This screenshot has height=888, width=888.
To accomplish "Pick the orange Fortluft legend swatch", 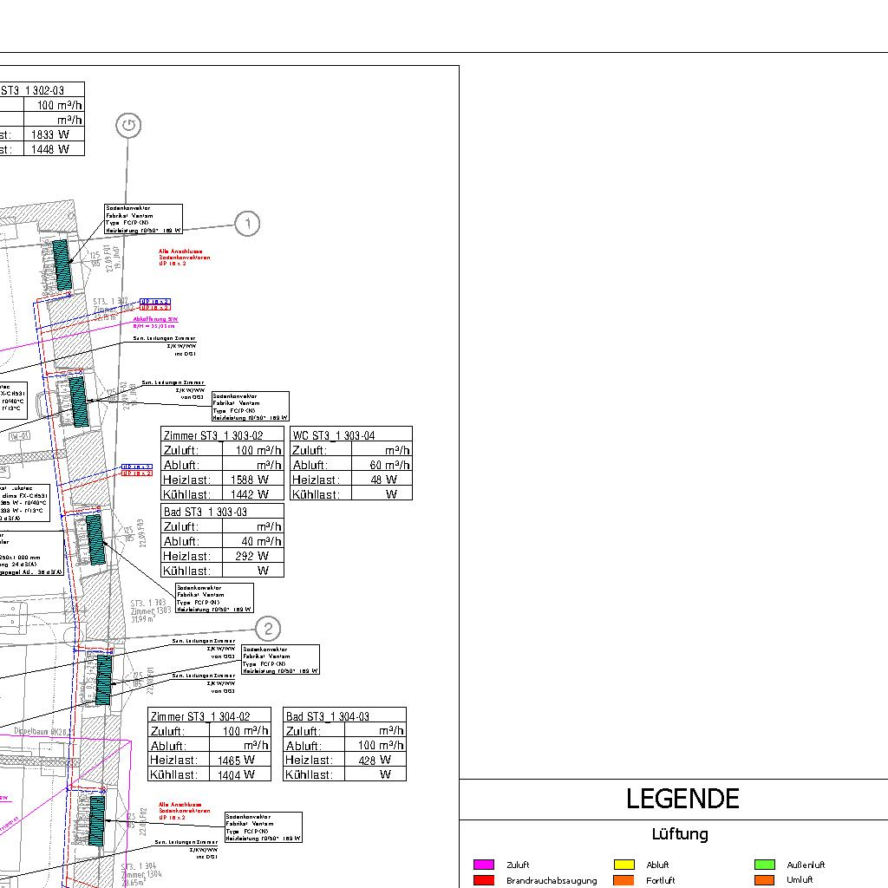I will click(x=624, y=880).
